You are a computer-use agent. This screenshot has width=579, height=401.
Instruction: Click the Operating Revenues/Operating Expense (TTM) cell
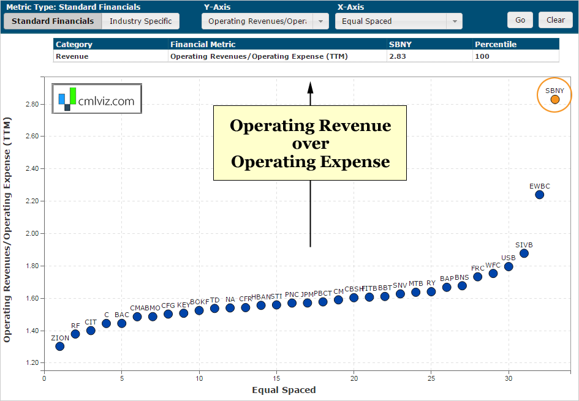coord(278,56)
